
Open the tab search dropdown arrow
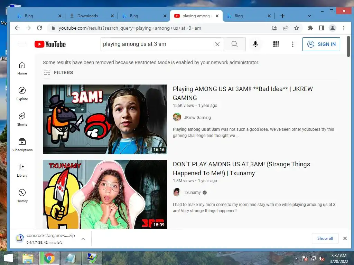309,16
